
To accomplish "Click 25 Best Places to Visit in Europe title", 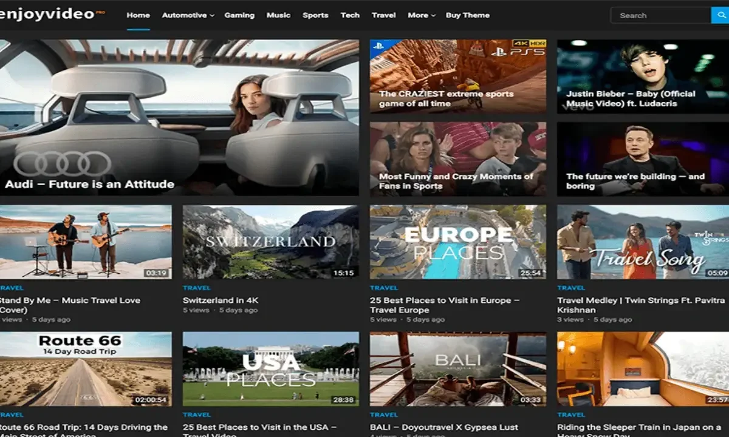I will click(445, 305).
